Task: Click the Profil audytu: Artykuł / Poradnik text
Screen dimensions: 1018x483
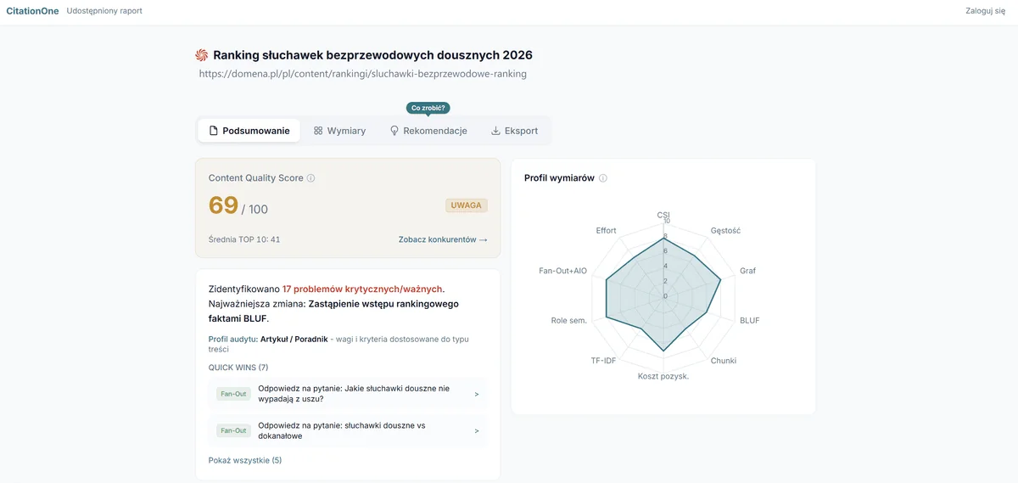Action: click(267, 339)
